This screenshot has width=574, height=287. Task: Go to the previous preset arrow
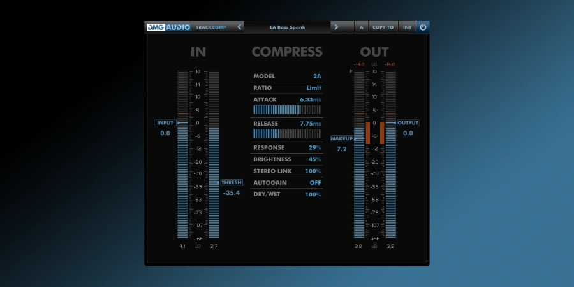[x=239, y=27]
